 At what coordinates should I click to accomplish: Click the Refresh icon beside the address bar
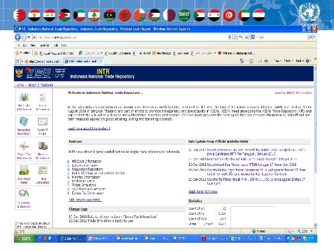point(241,37)
